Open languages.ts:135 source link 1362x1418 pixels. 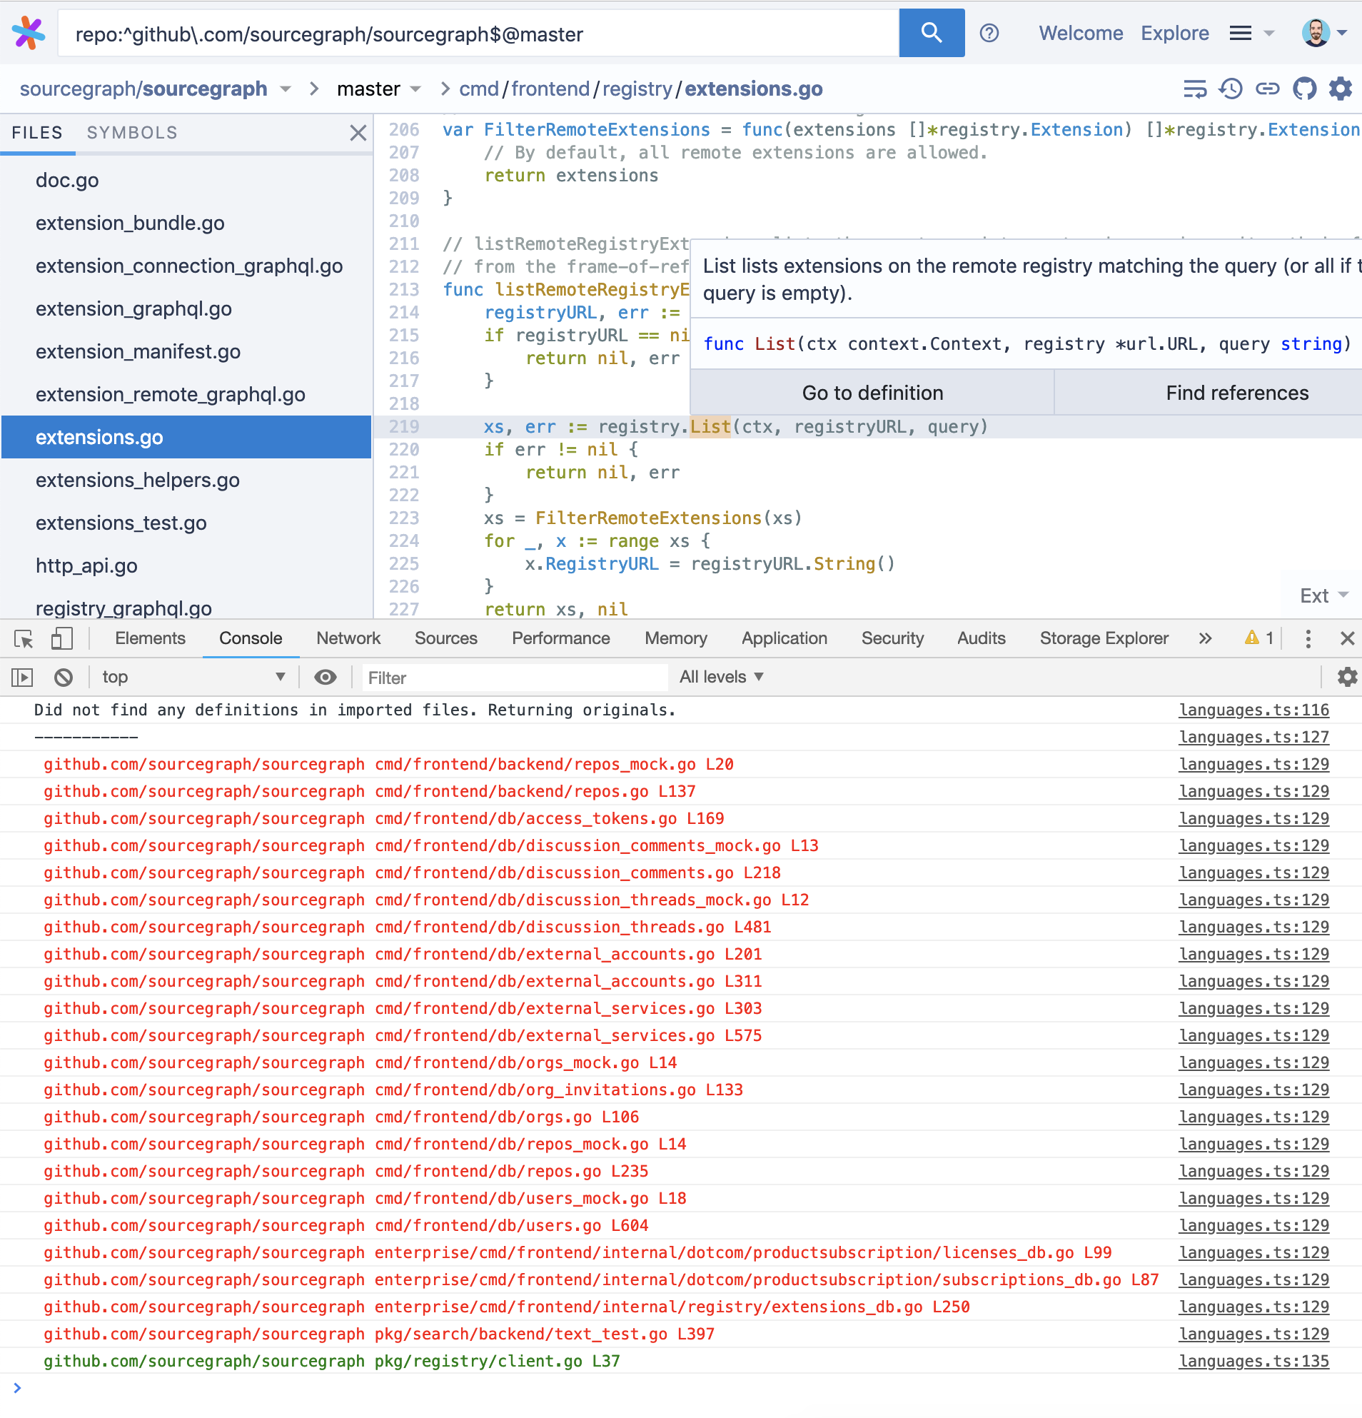1253,1362
